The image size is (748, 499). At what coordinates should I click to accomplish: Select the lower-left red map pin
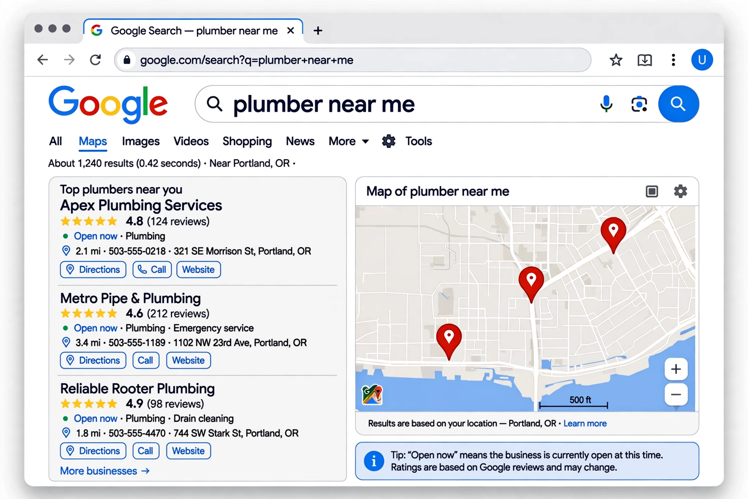[x=449, y=342]
